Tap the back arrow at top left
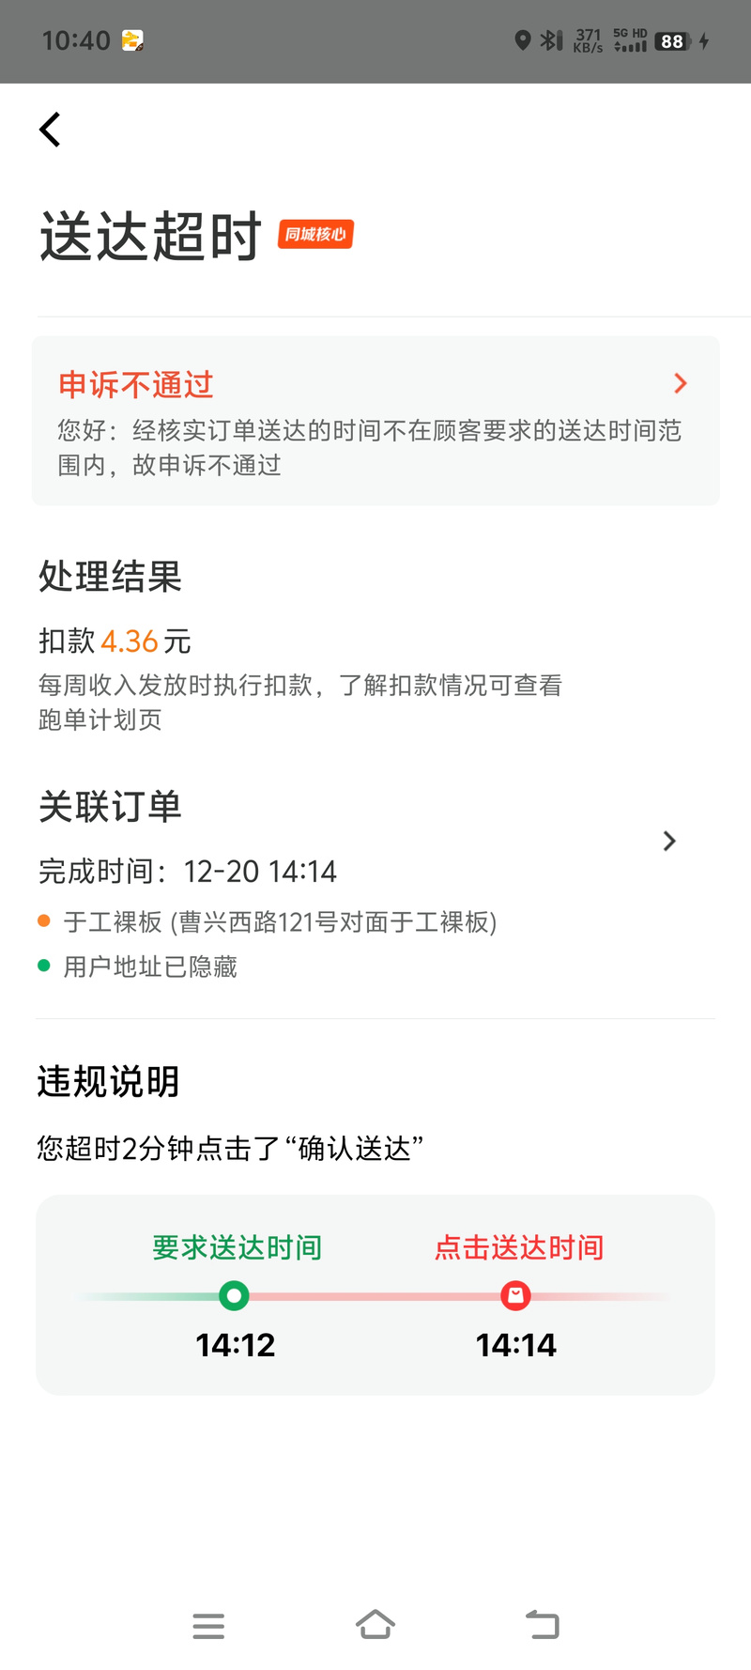 [51, 130]
